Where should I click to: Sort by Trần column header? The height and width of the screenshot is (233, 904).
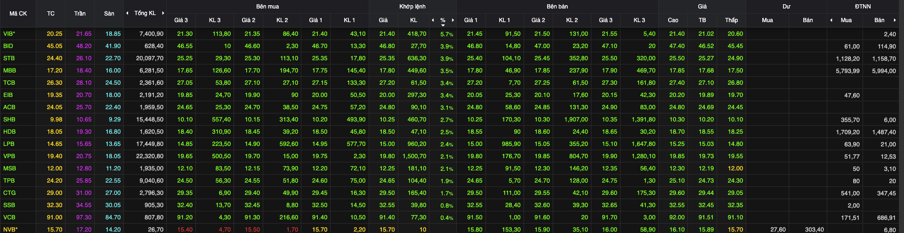[80, 14]
